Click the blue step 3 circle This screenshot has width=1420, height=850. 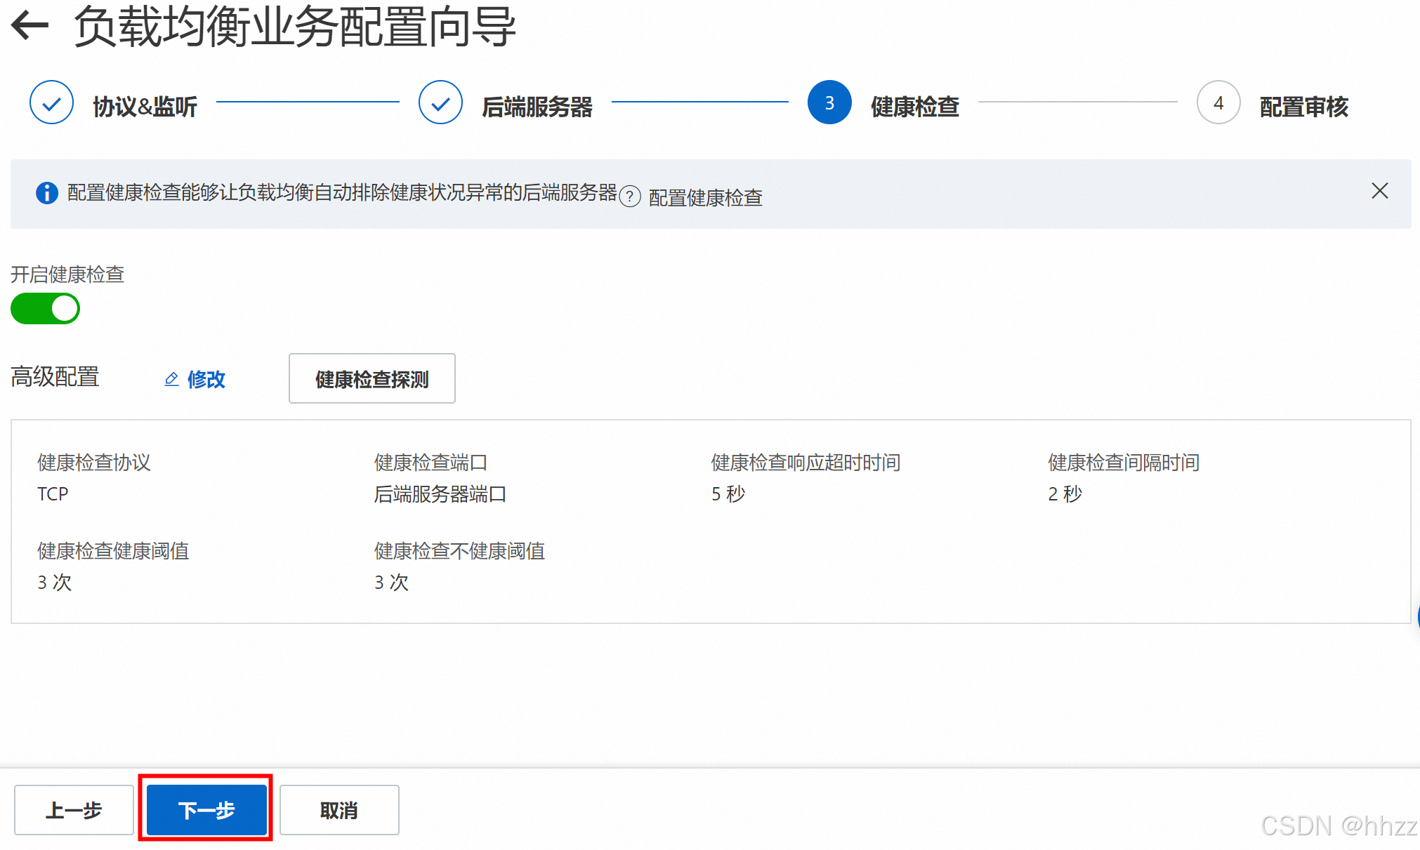[x=829, y=102]
